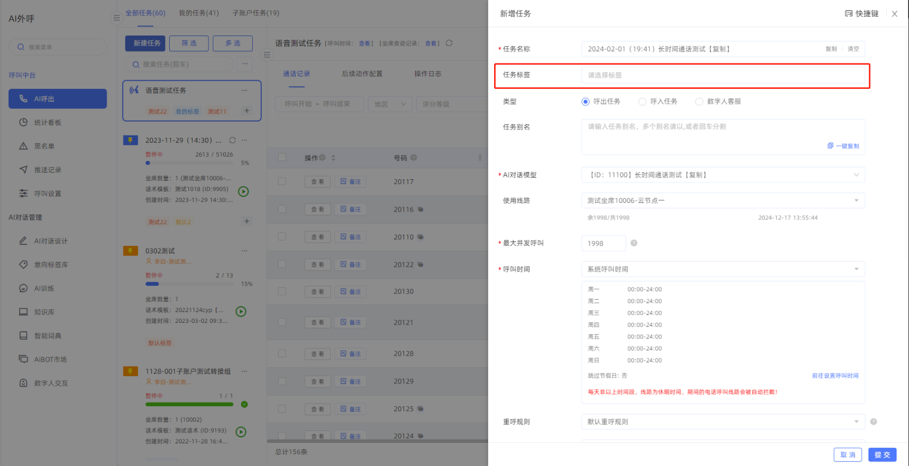Click the 前往设置呼叫时间 link
The height and width of the screenshot is (466, 909).
point(835,376)
